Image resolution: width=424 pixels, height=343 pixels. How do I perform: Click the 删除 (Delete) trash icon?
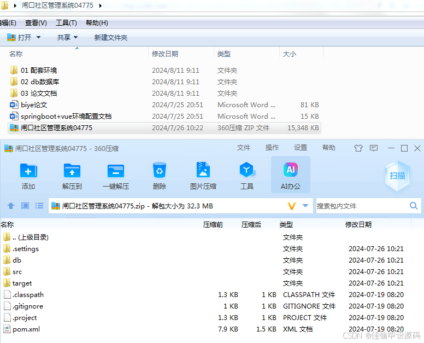[159, 170]
